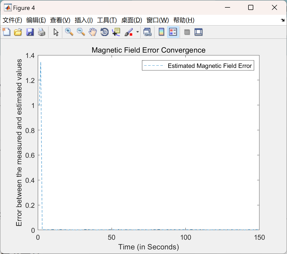Click the dock figure arrow icon

[x=283, y=20]
